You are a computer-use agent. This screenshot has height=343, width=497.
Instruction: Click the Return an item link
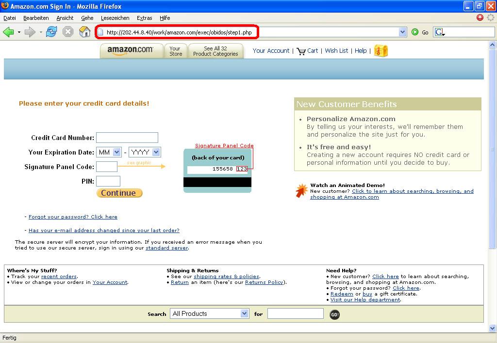point(180,282)
